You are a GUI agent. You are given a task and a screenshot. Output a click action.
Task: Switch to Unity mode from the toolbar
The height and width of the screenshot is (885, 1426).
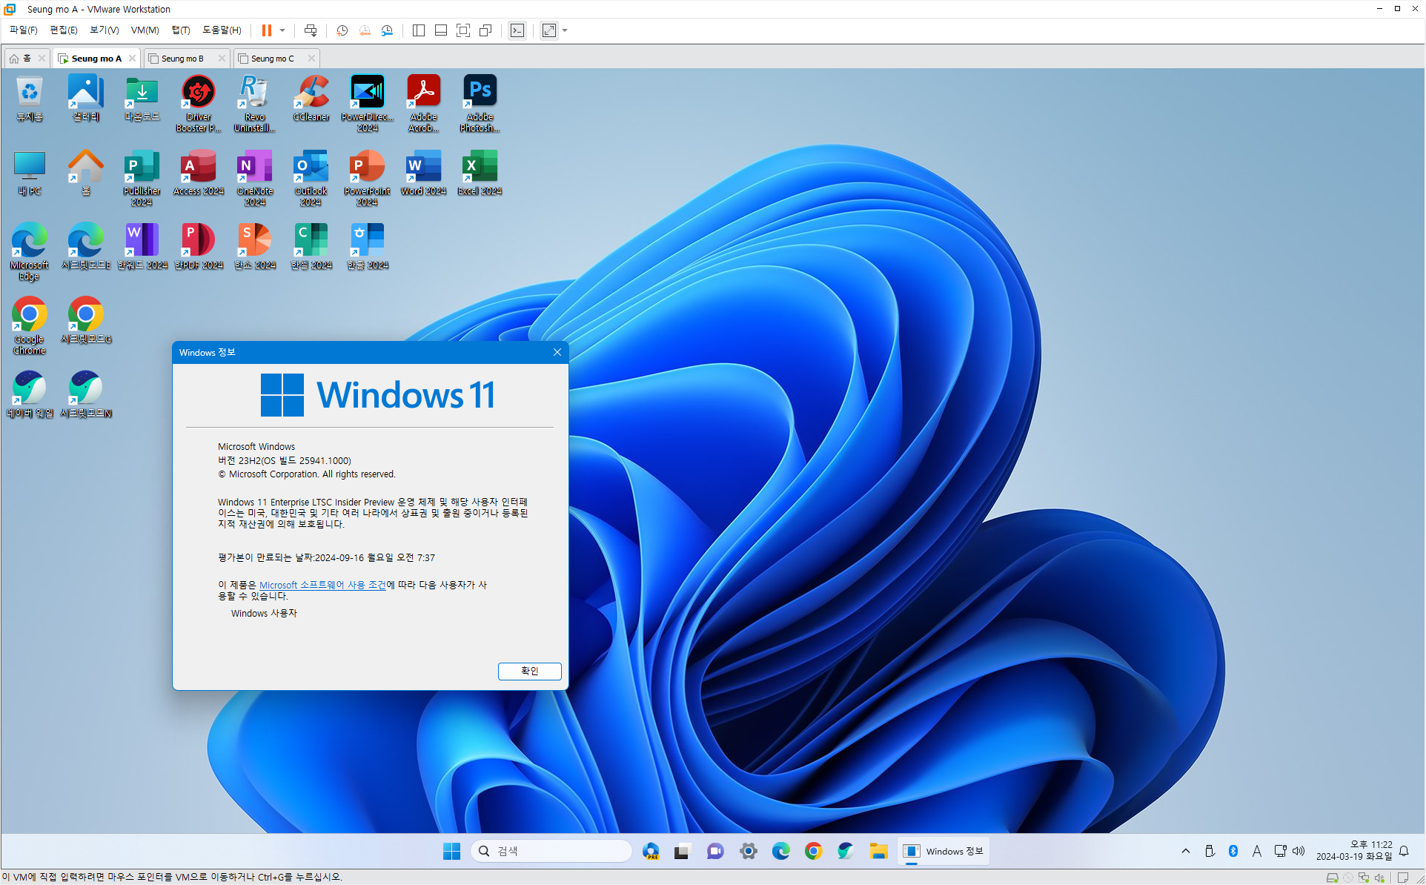coord(485,30)
